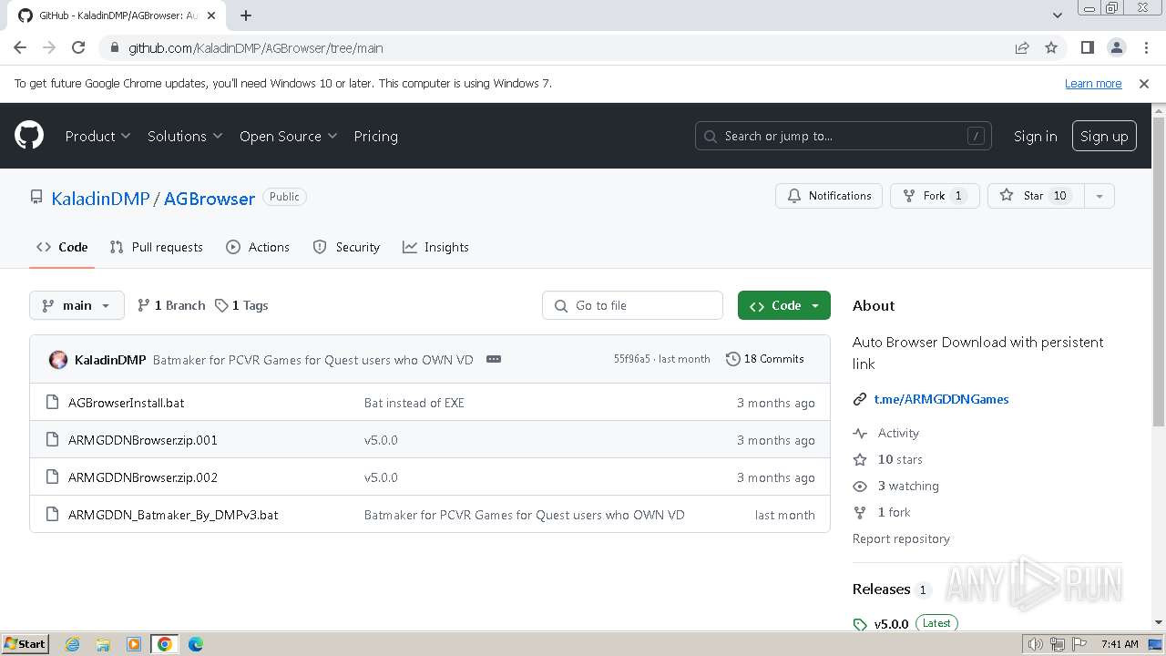Switch to the Actions tab
1166x656 pixels.
pyautogui.click(x=258, y=247)
